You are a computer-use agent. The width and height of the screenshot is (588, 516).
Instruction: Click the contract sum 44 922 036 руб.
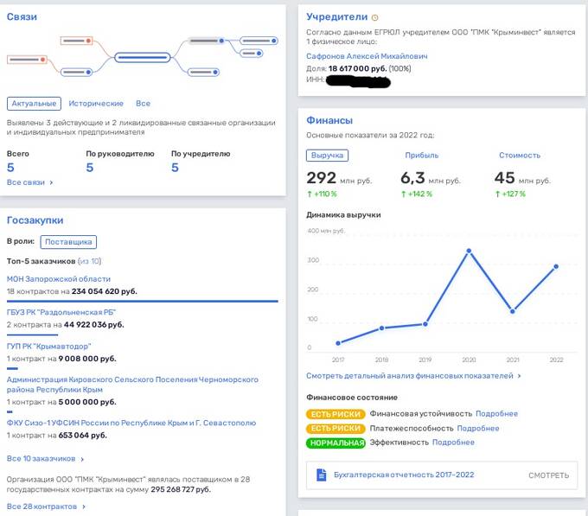pyautogui.click(x=93, y=325)
